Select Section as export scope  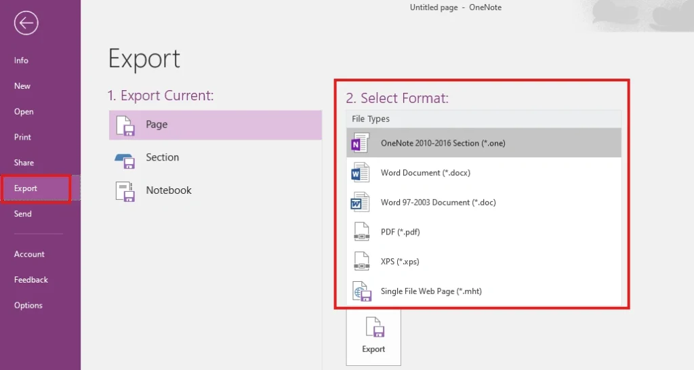(215, 158)
